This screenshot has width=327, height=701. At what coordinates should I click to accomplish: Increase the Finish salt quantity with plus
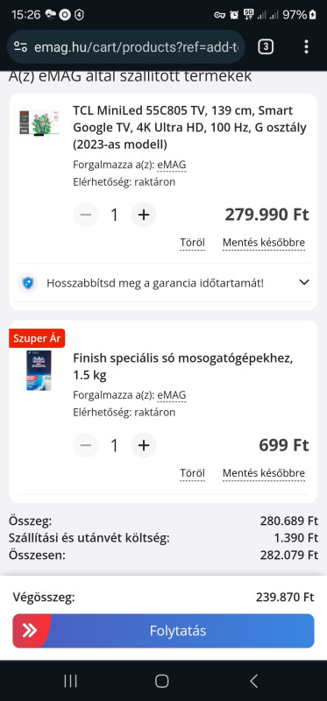144,445
